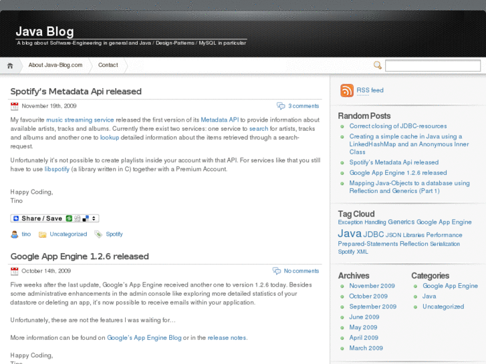Select the large Java tag in Tag Cloud

[x=350, y=234]
